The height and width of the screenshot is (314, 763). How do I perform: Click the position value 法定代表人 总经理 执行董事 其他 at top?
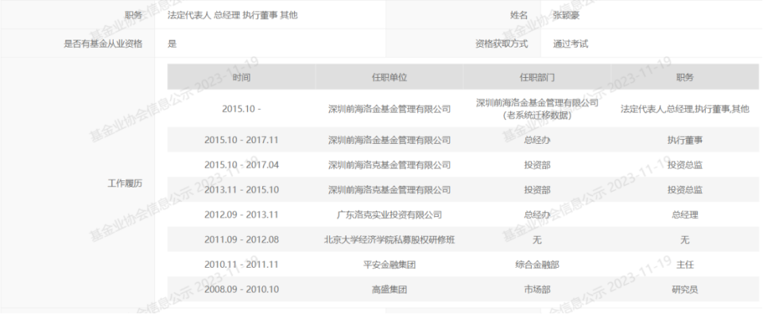tap(233, 15)
